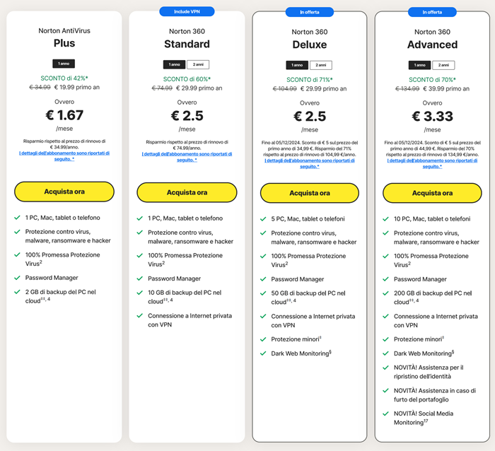Screen dimensions: 495x451
Task: Click the In offerta badge on Advanced
Action: click(x=432, y=12)
